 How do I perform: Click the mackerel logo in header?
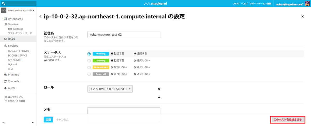coord(155,4)
